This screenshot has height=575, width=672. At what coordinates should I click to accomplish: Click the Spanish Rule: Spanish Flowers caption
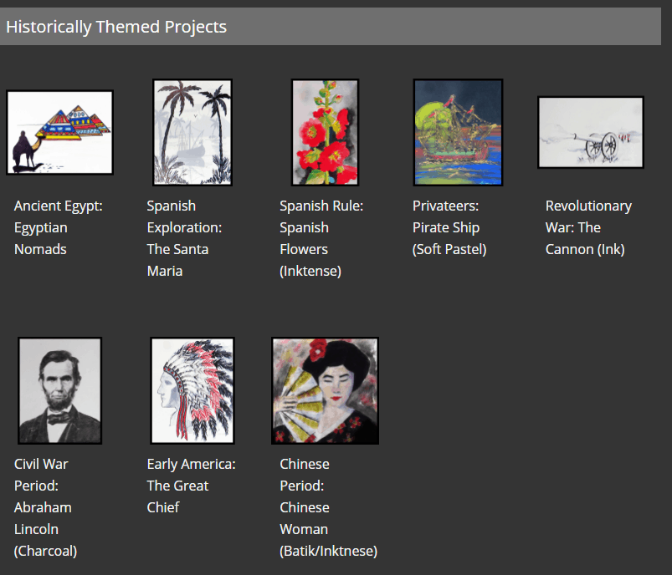321,238
